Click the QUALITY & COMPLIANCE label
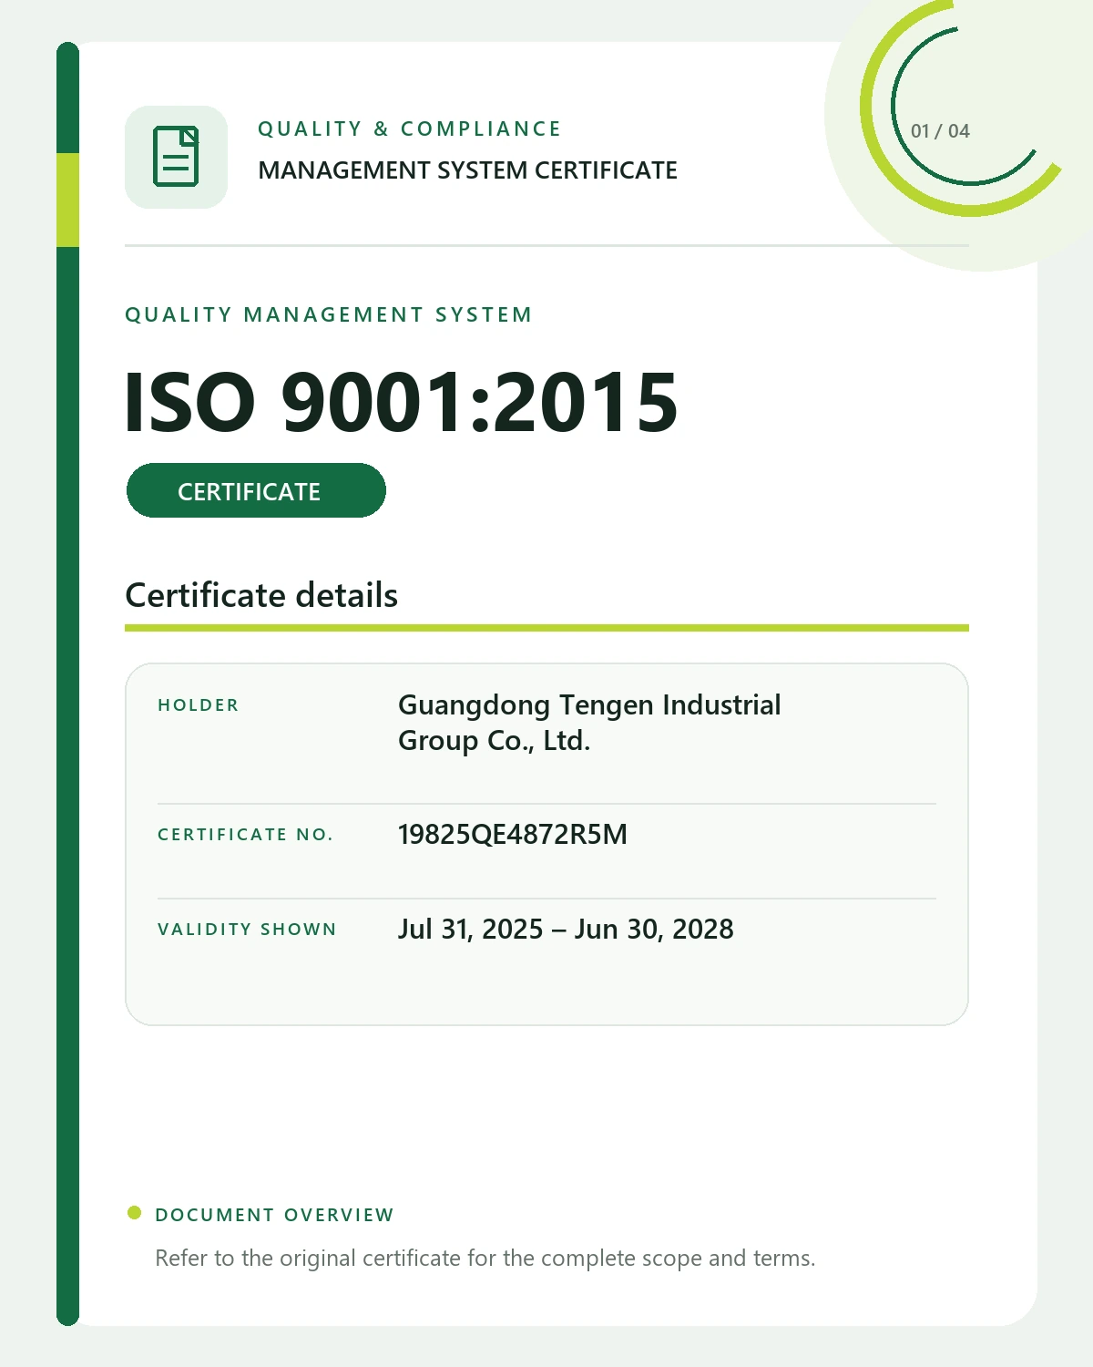 409,129
